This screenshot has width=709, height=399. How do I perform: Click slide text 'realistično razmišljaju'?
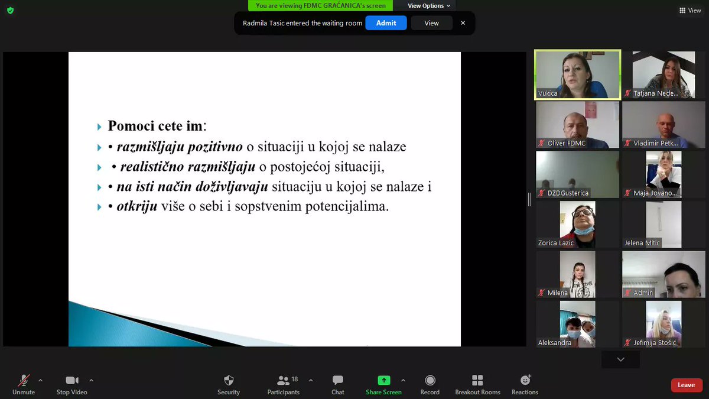pyautogui.click(x=189, y=167)
